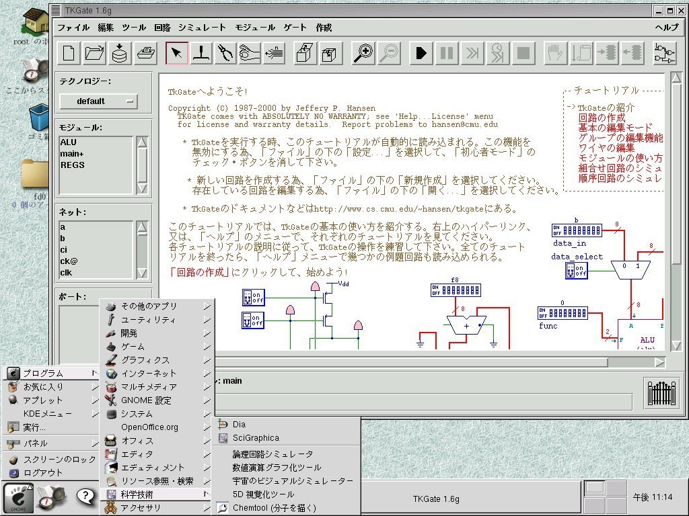
Task: Open the シミュレート menu
Action: coord(202,28)
